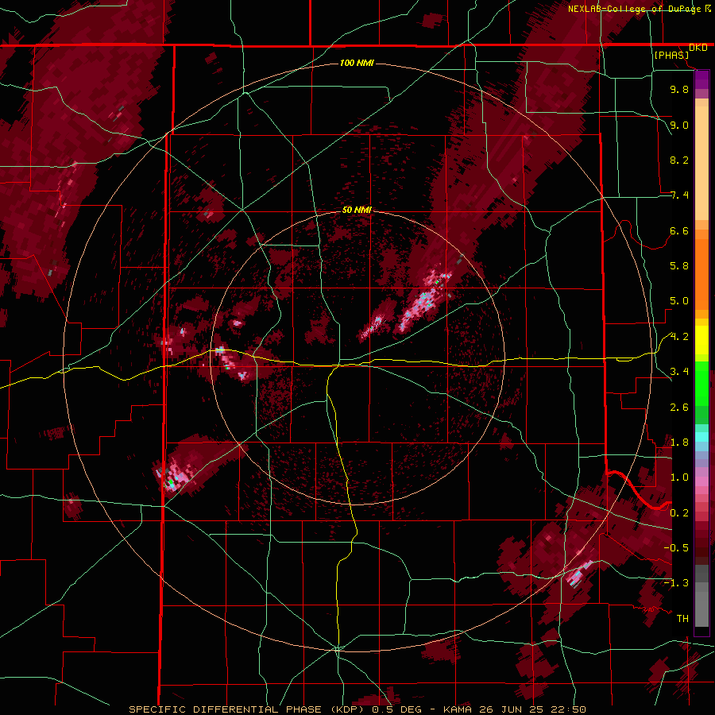Click the "TH" legend label
This screenshot has width=715, height=715.
tap(682, 619)
